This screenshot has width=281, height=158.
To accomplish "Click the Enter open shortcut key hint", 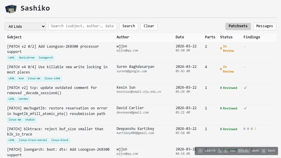I will pos(243,151).
